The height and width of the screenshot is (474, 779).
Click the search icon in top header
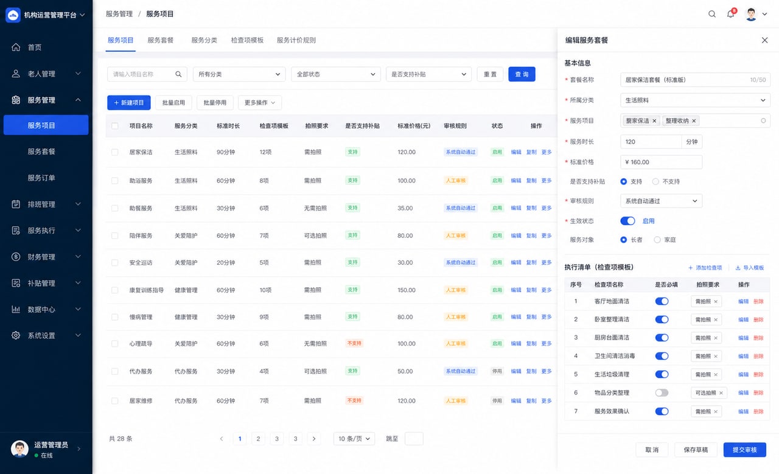[712, 14]
